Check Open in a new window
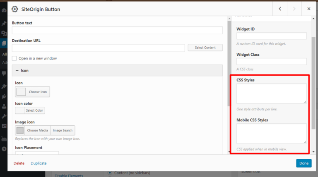 click(14, 58)
